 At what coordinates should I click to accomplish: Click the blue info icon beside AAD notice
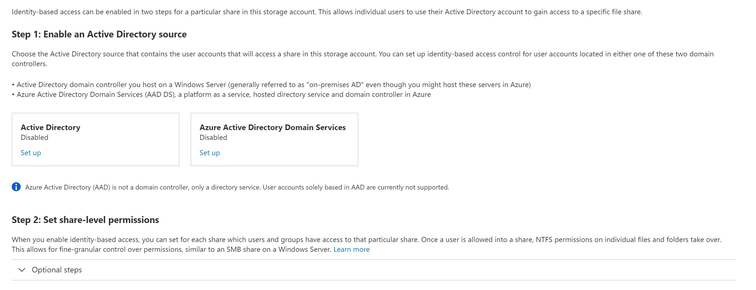point(16,187)
